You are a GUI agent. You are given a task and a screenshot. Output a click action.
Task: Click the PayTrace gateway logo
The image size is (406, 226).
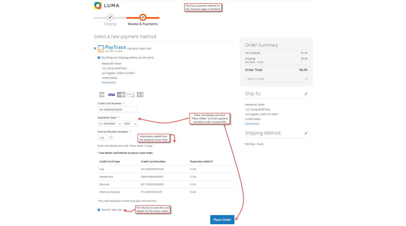[x=112, y=48]
